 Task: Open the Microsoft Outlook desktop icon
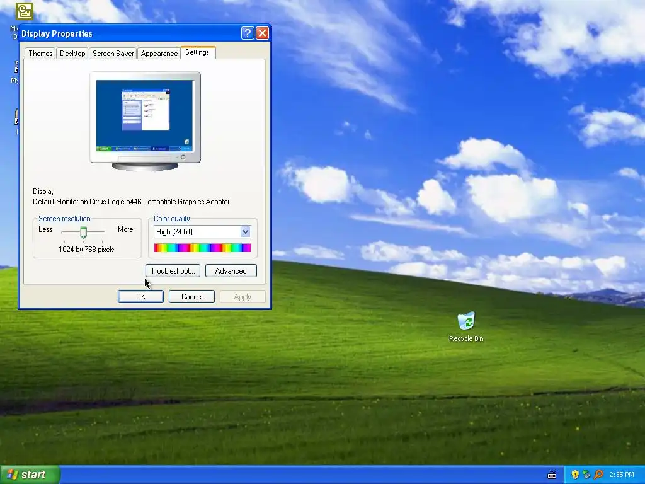pos(24,11)
